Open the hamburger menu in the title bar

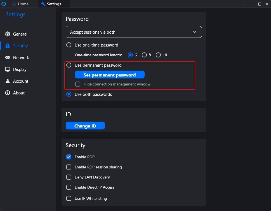pyautogui.click(x=244, y=4)
